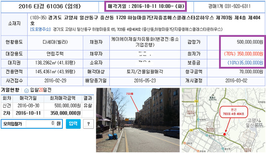
Task: Click the 유찰 result cell
Action: 88,106
